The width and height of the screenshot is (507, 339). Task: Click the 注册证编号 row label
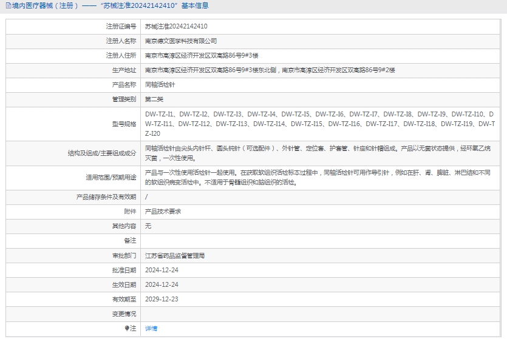(121, 27)
